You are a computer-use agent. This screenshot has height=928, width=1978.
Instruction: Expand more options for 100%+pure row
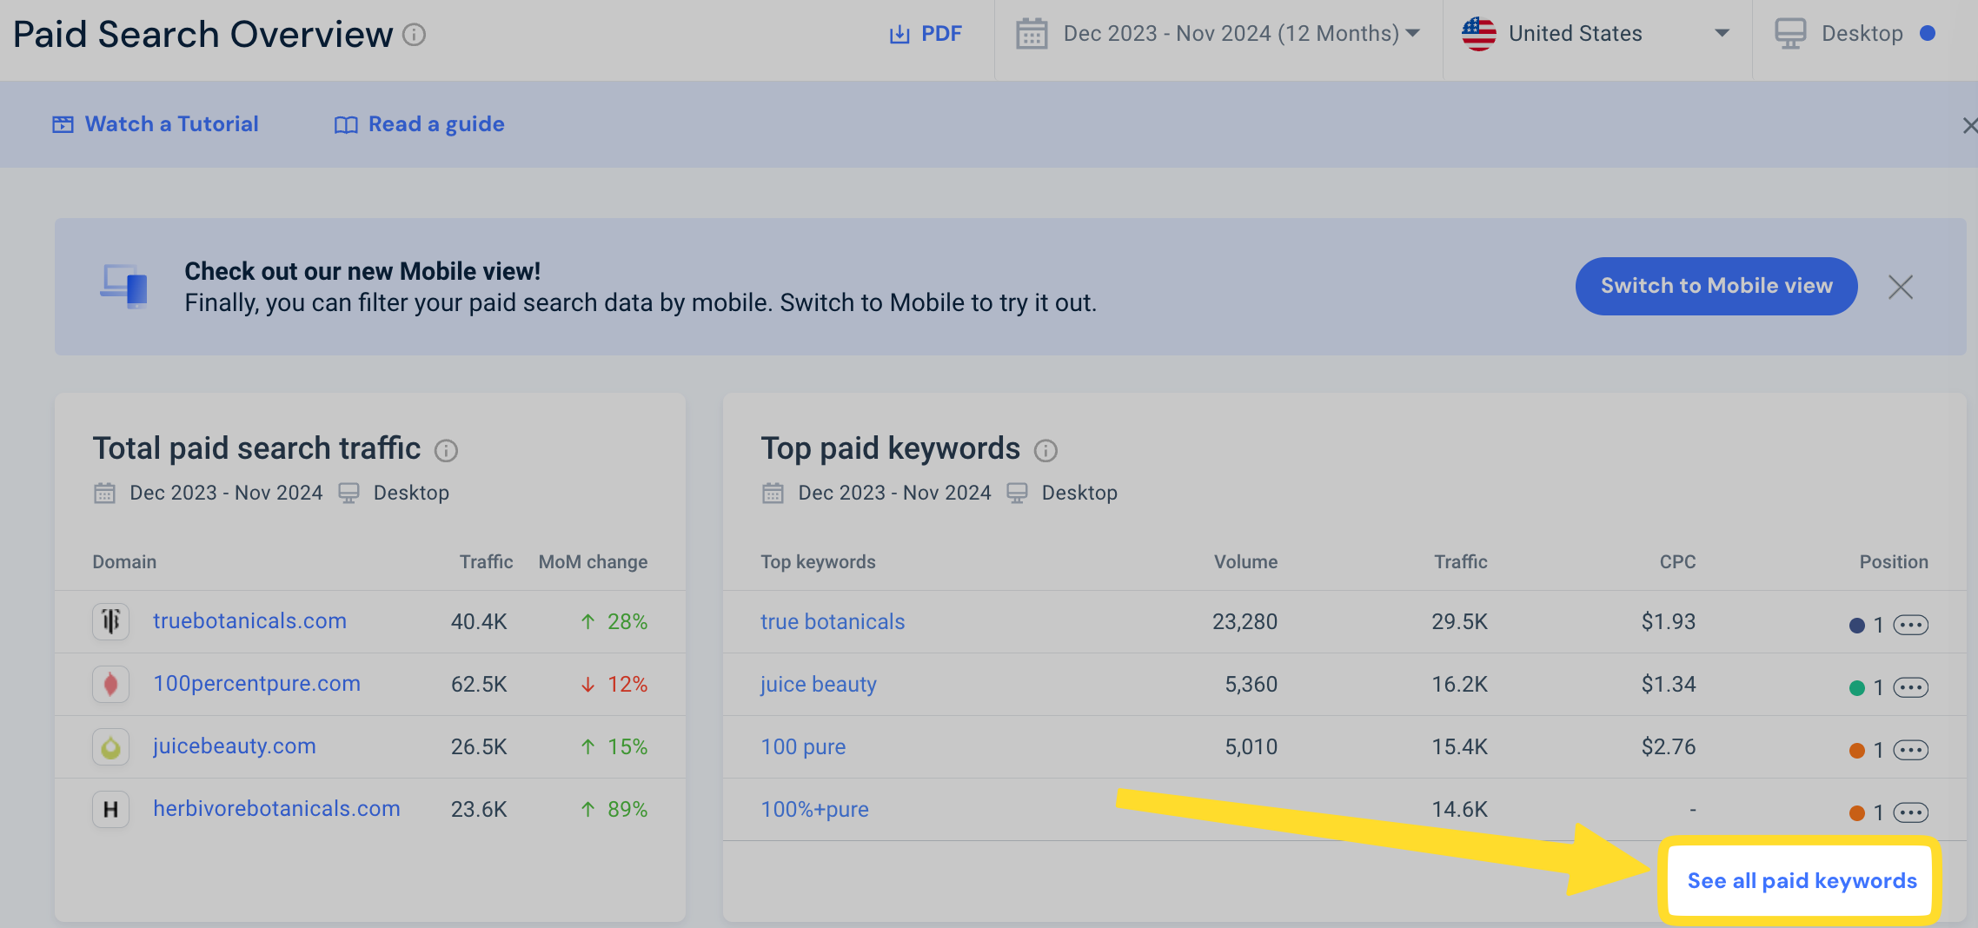coord(1910,812)
